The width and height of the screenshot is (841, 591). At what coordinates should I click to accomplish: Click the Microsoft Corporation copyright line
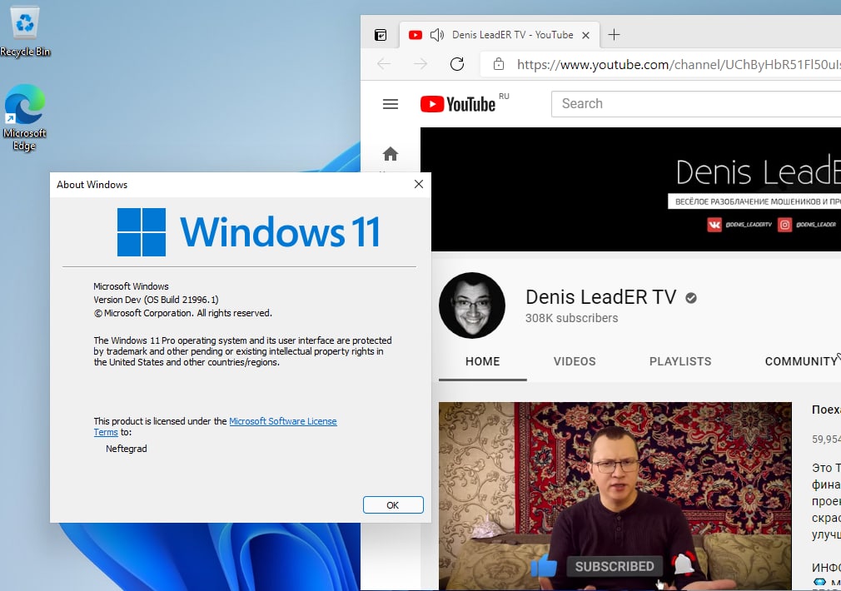coord(183,313)
